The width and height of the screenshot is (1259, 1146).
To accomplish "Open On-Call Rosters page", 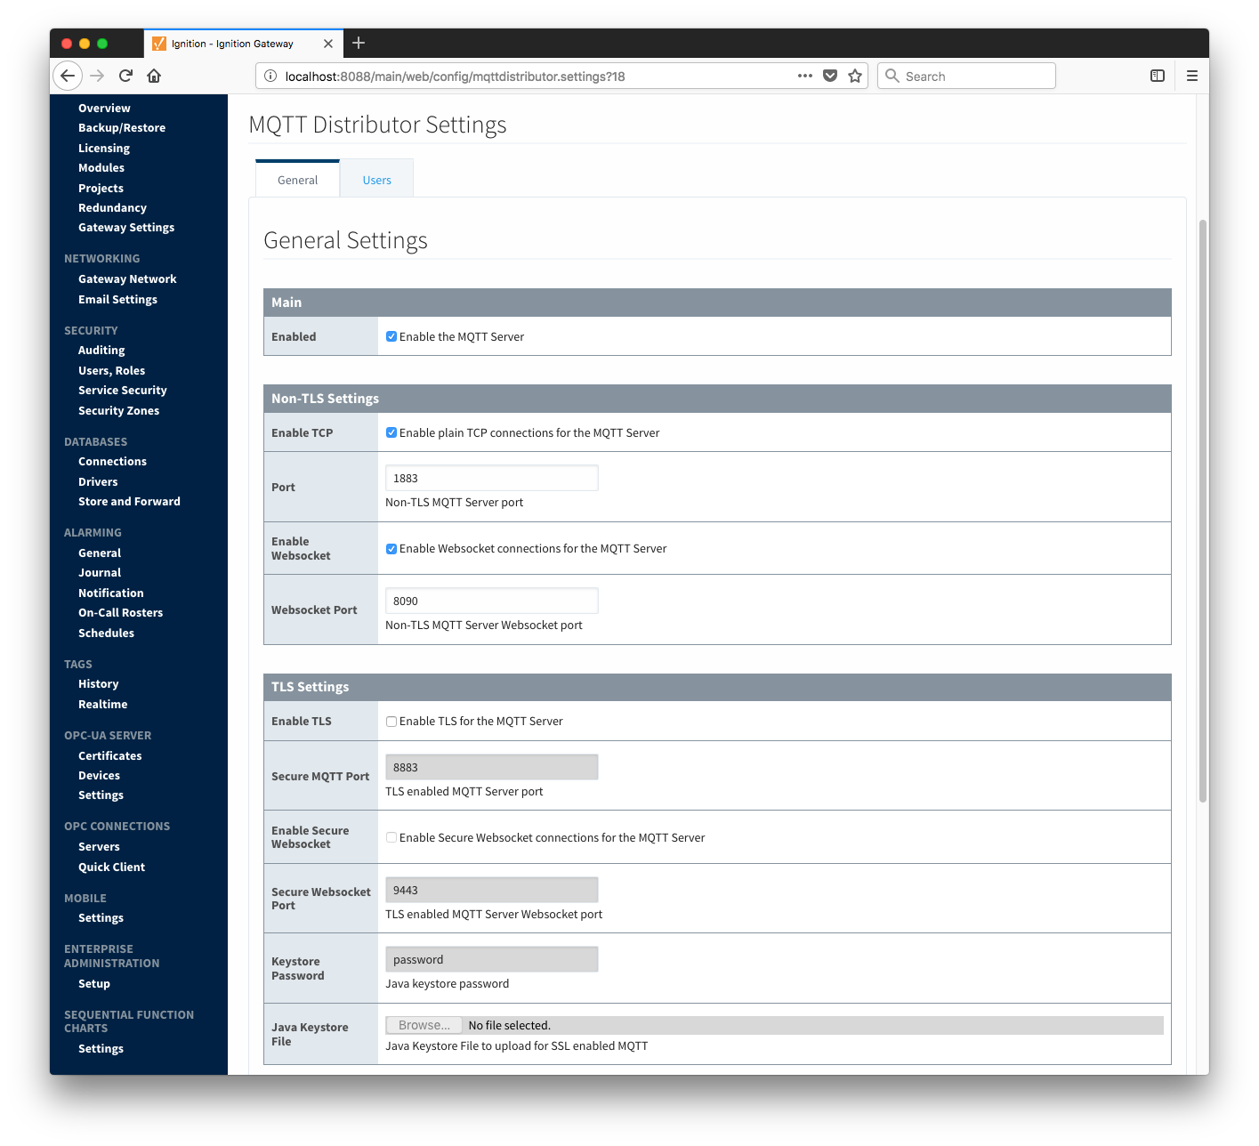I will coord(120,613).
